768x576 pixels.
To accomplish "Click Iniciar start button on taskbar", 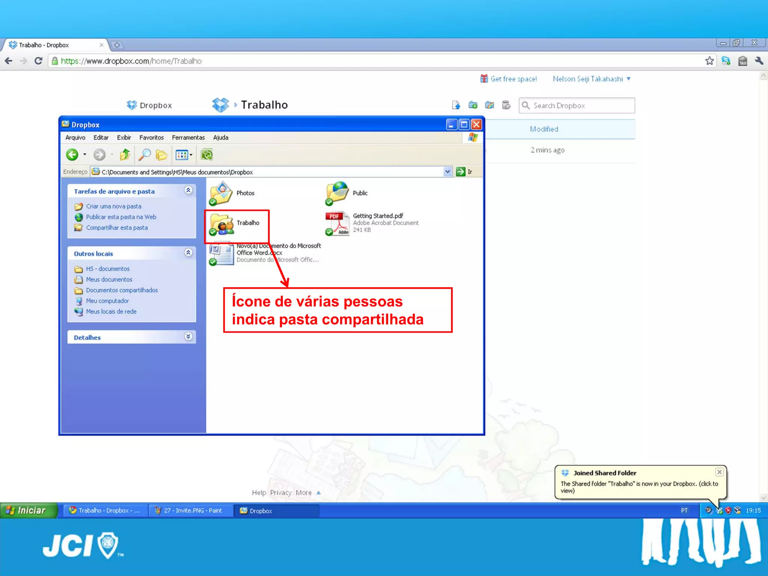I will pos(28,510).
